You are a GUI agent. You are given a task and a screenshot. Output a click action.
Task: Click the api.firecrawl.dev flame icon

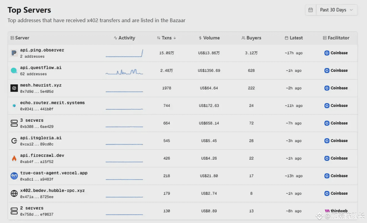(x=14, y=158)
